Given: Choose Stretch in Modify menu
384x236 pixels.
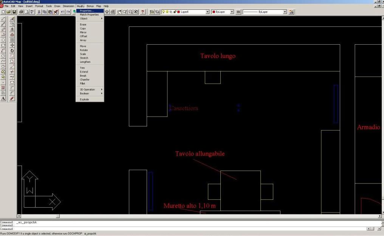Looking at the screenshot, I should [90, 58].
